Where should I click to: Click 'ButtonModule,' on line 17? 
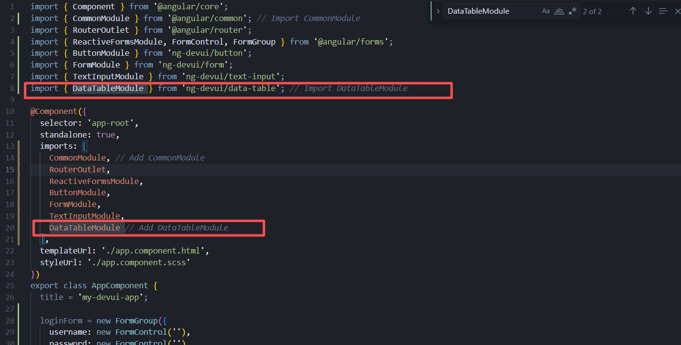pos(80,192)
